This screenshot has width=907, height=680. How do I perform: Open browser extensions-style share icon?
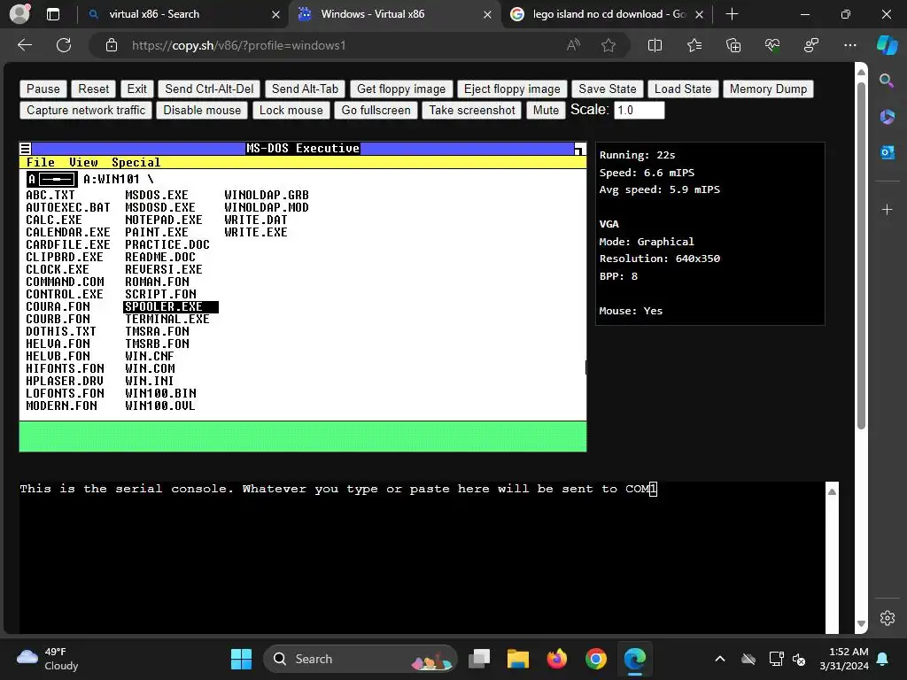(x=811, y=45)
